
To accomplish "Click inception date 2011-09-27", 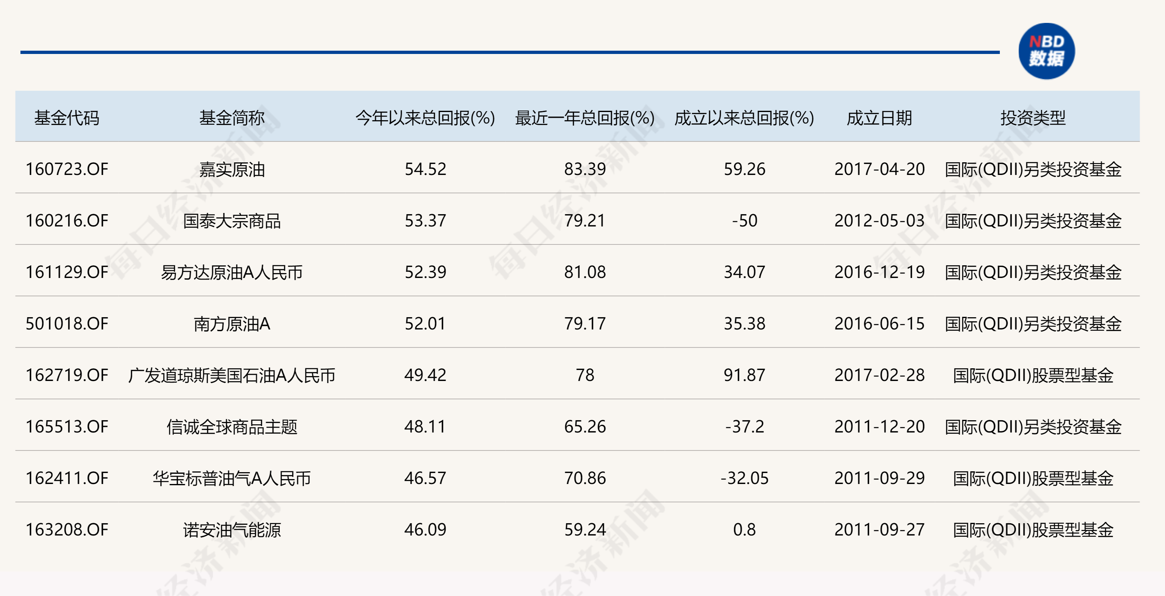I will click(x=880, y=530).
